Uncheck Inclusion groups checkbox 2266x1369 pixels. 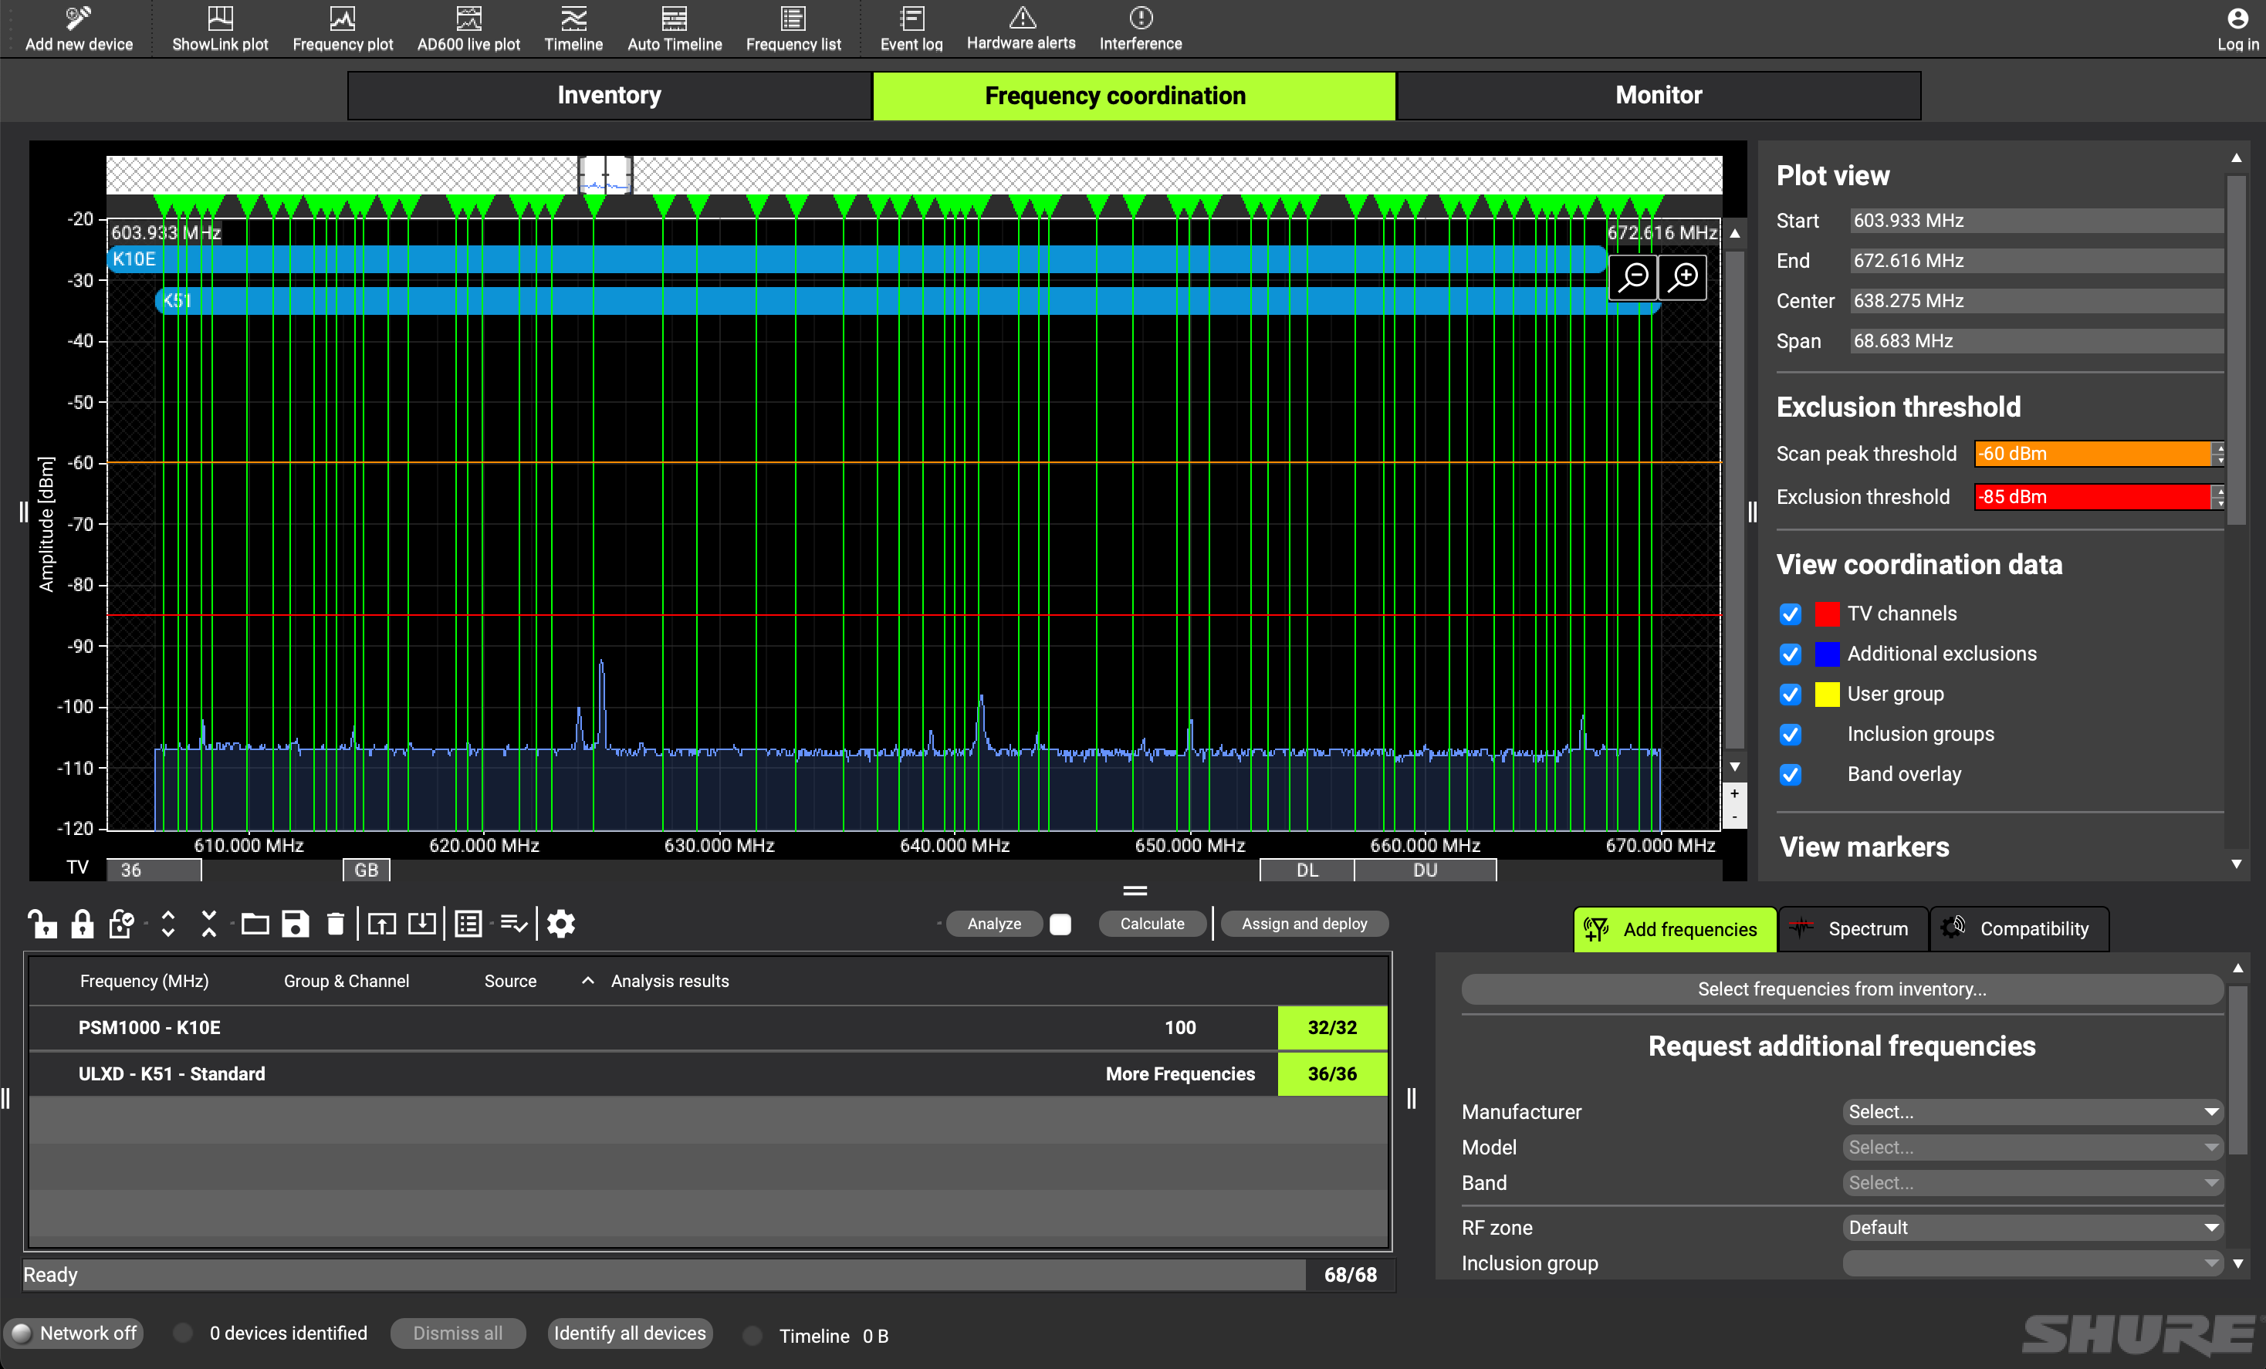1790,734
